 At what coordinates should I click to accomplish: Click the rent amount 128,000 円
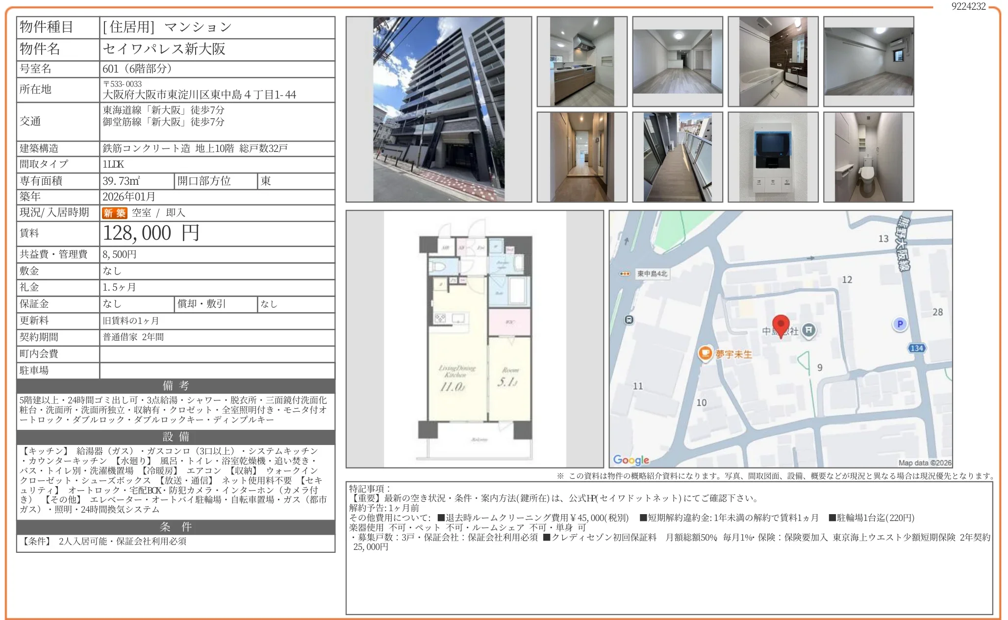(x=151, y=233)
